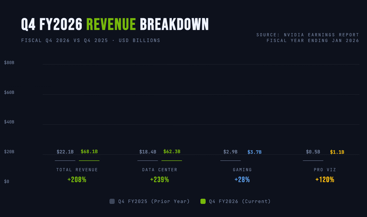
Task: Click the +239% growth figure
Action: 159,180
